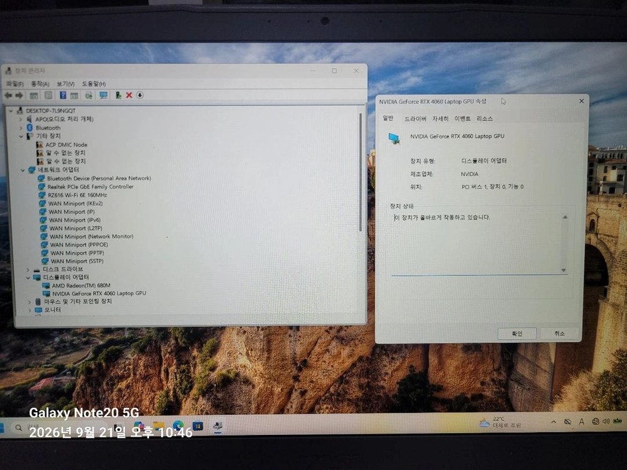Viewport: 627px width, 470px height.
Task: Select WAN Miniport (SSTP)
Action: coord(73,261)
